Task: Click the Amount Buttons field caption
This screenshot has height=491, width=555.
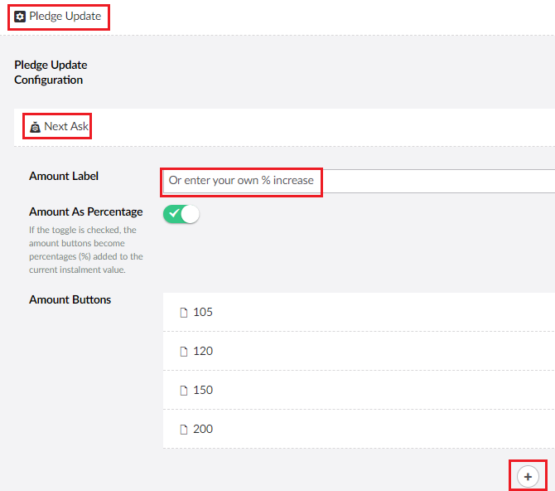Action: tap(70, 299)
